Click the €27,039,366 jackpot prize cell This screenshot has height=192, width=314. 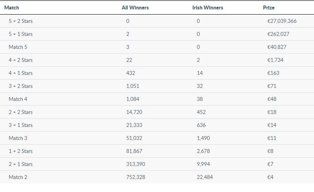pos(282,21)
